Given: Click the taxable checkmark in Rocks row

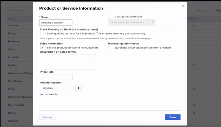Looking at the screenshot, I should point(194,113).
